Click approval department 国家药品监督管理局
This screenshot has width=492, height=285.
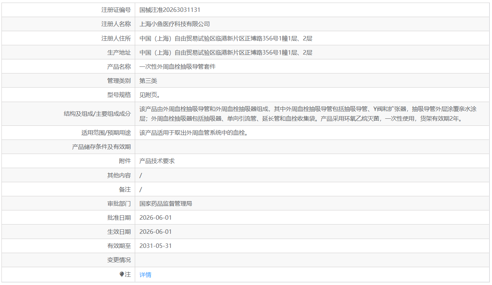pyautogui.click(x=166, y=204)
